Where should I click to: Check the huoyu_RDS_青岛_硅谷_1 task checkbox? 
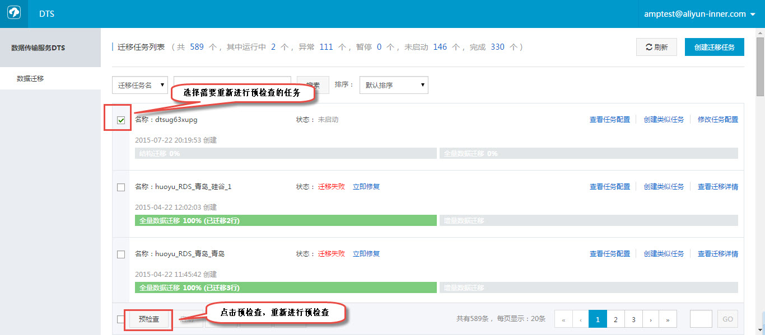click(x=121, y=187)
